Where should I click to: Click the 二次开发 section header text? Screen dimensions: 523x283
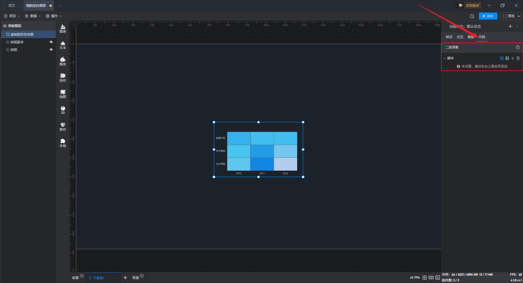452,47
